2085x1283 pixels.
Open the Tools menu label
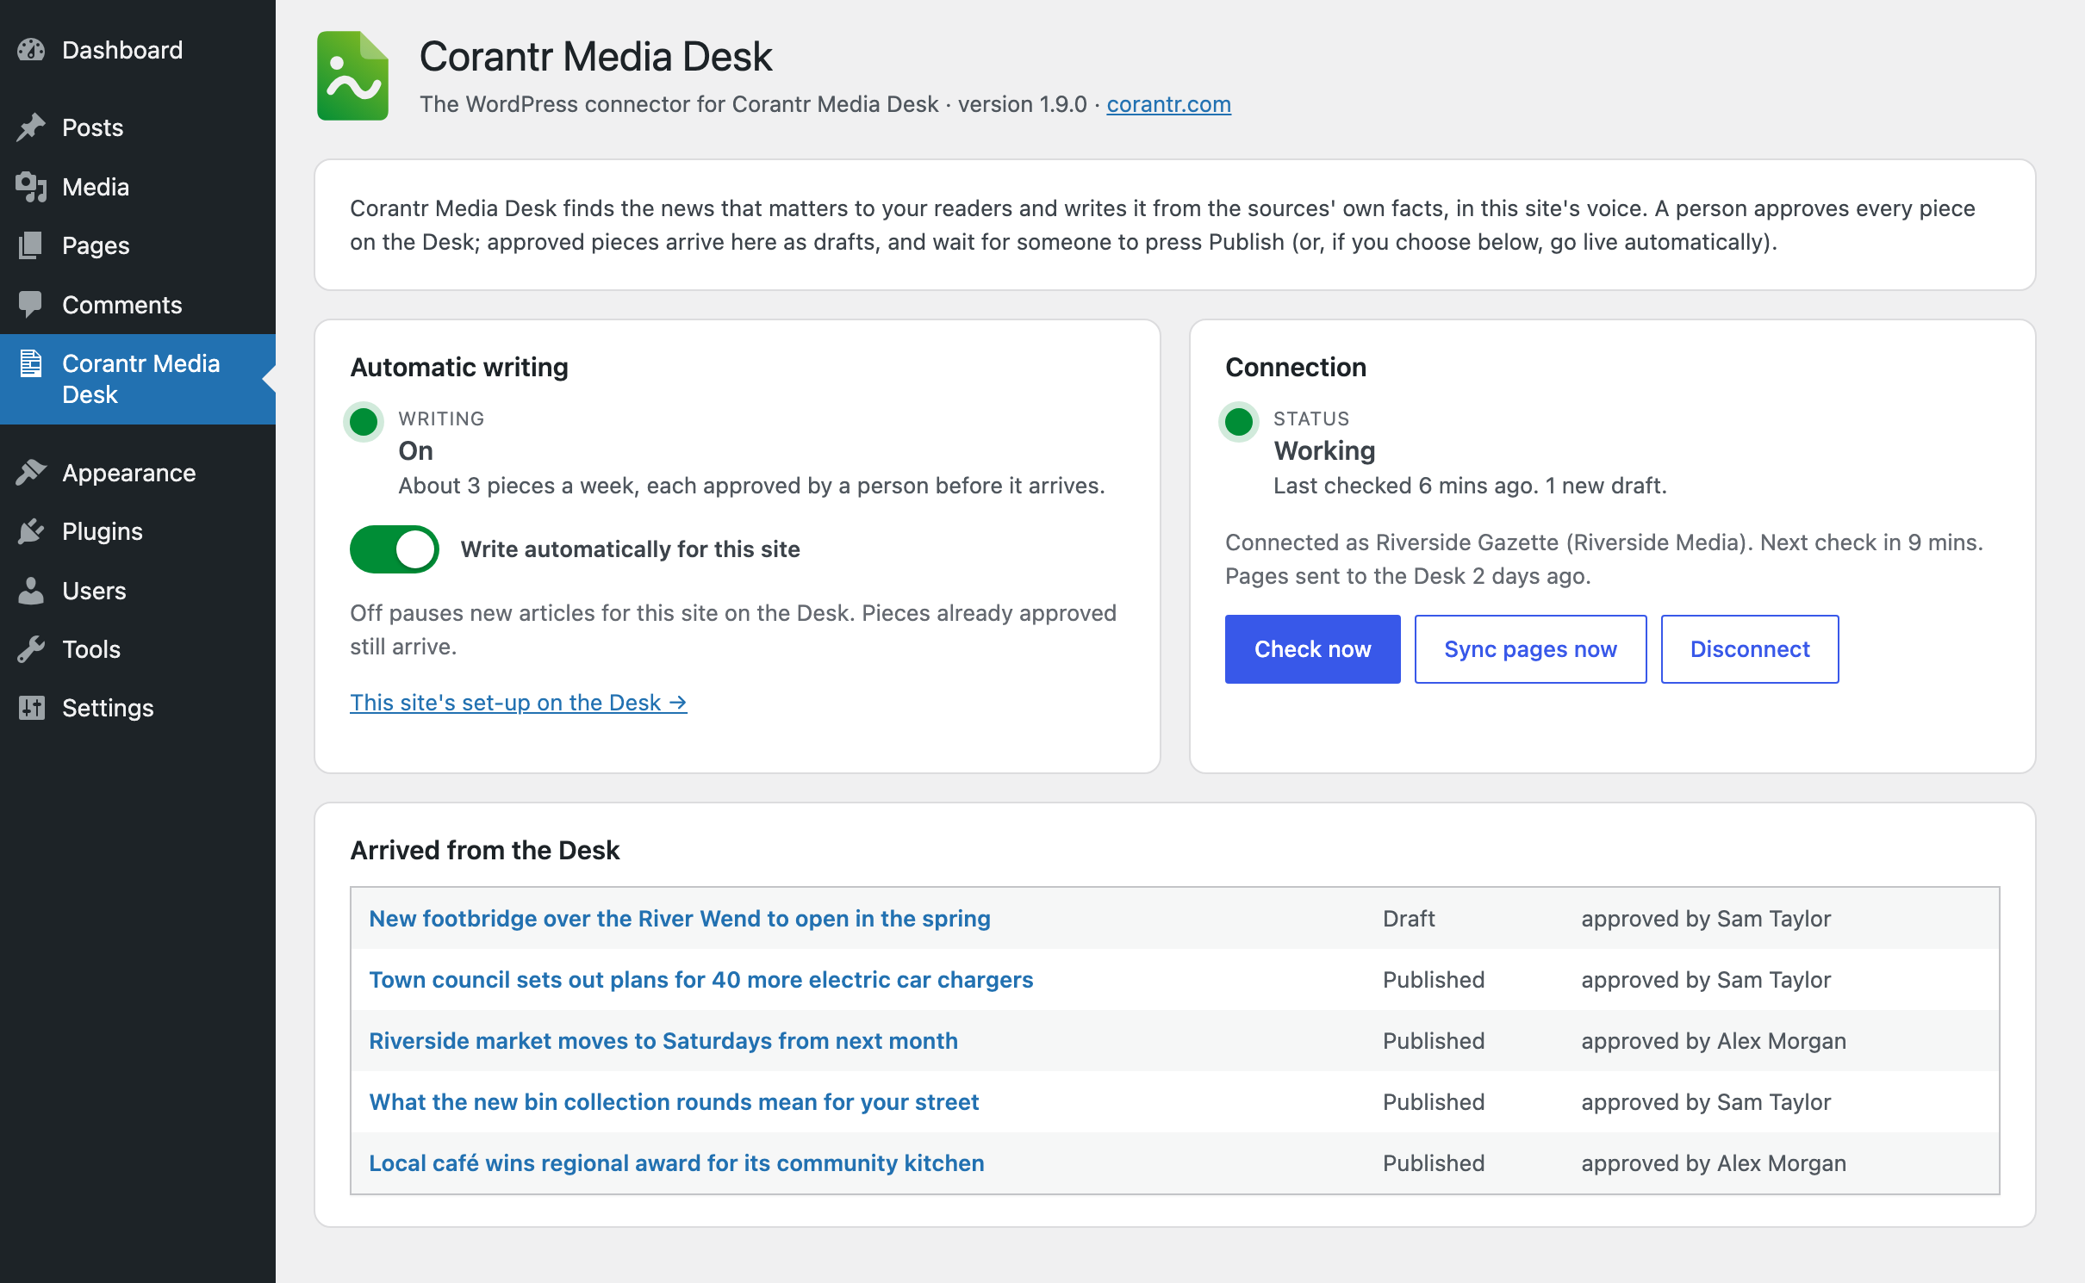point(91,649)
